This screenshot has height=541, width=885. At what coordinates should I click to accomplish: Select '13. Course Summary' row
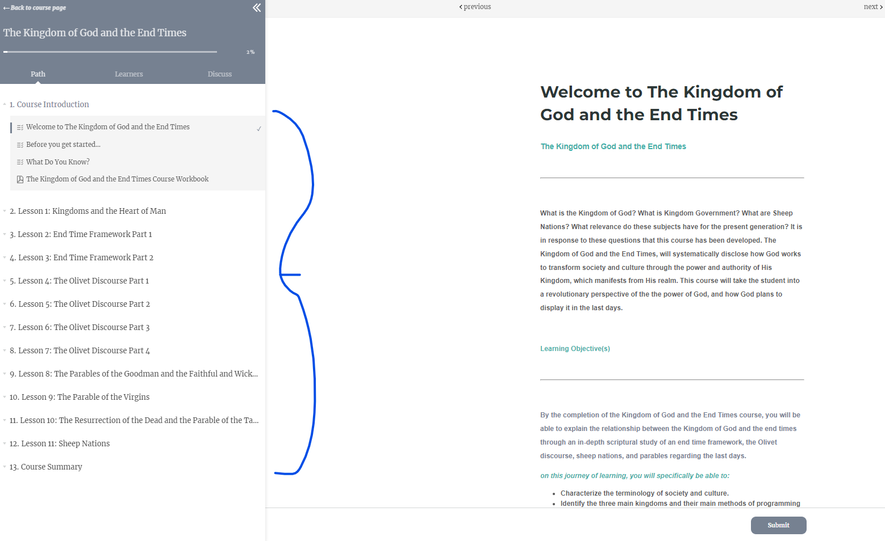tap(46, 467)
